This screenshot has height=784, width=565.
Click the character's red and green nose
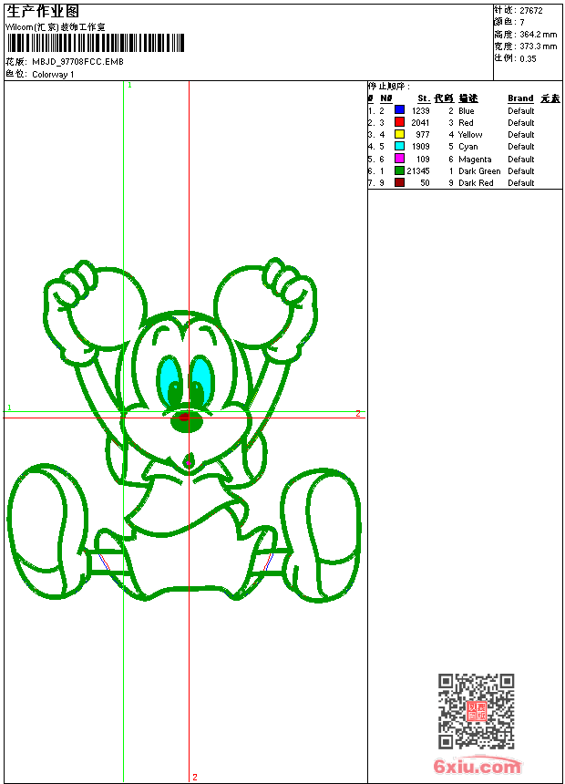pos(186,419)
